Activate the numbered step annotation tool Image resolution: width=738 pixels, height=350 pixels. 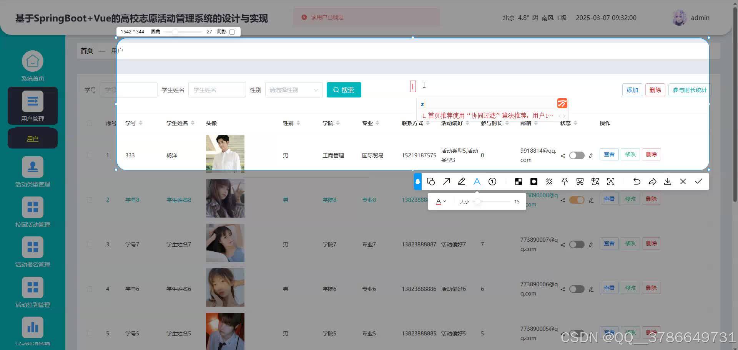[492, 181]
